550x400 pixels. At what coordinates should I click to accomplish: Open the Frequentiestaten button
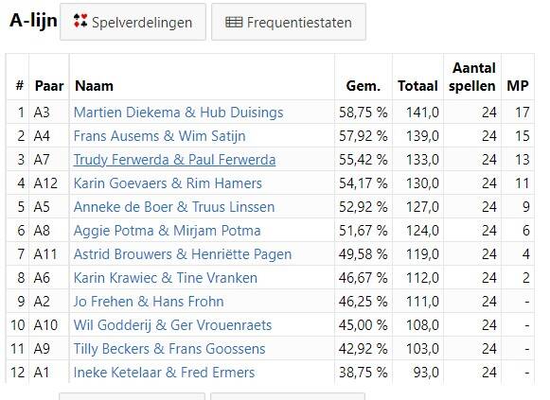point(289,22)
